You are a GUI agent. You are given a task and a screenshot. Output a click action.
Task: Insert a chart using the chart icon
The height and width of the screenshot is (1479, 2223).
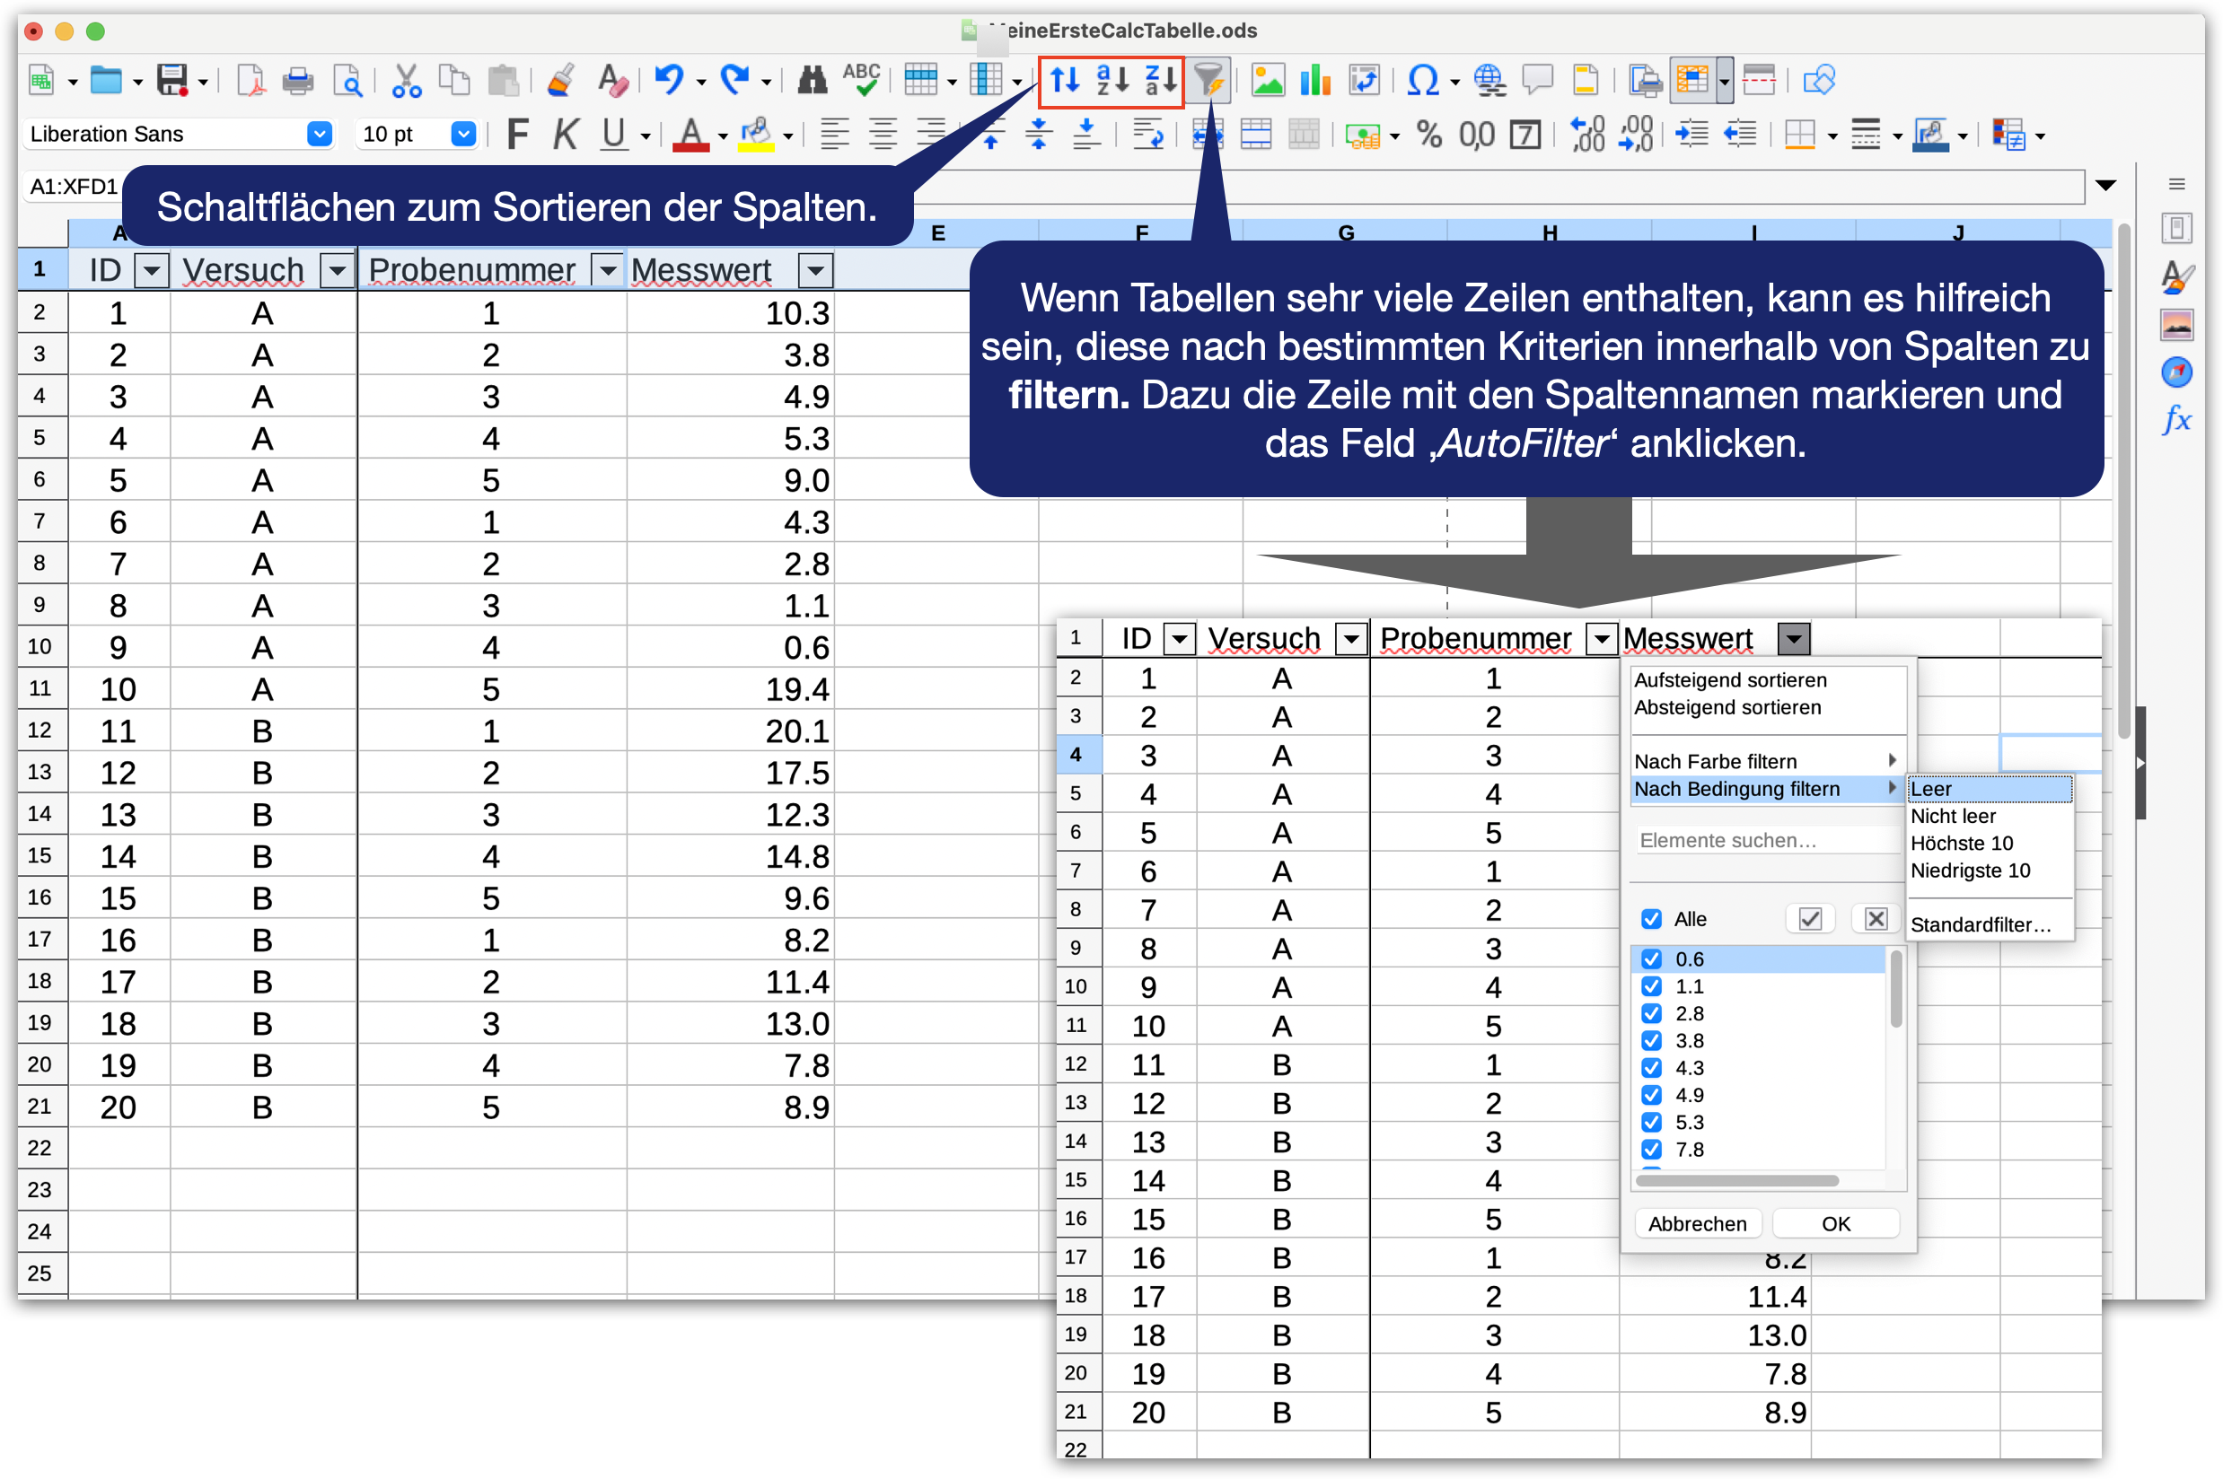click(1314, 81)
